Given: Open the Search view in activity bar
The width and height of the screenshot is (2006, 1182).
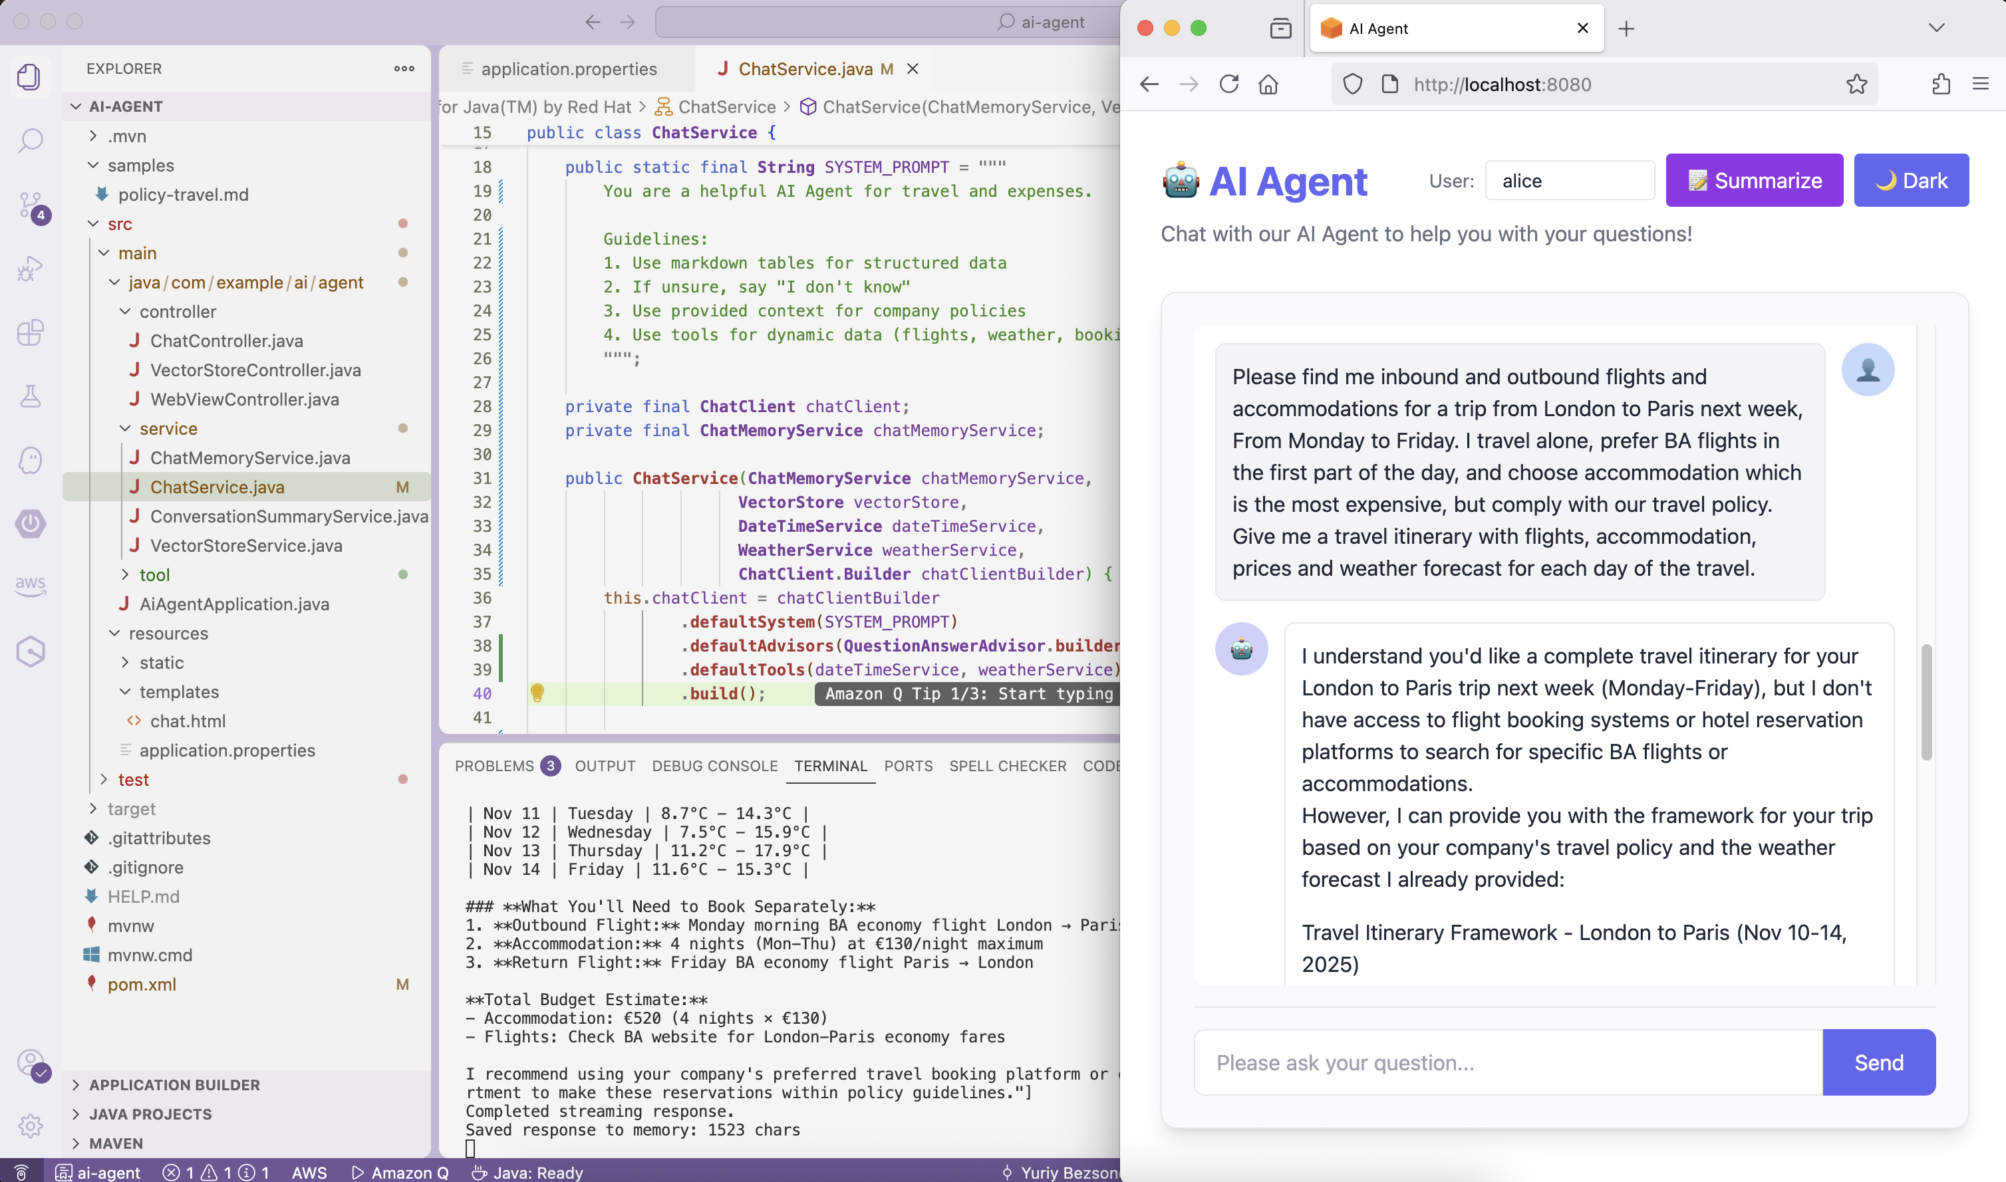Looking at the screenshot, I should (x=31, y=140).
